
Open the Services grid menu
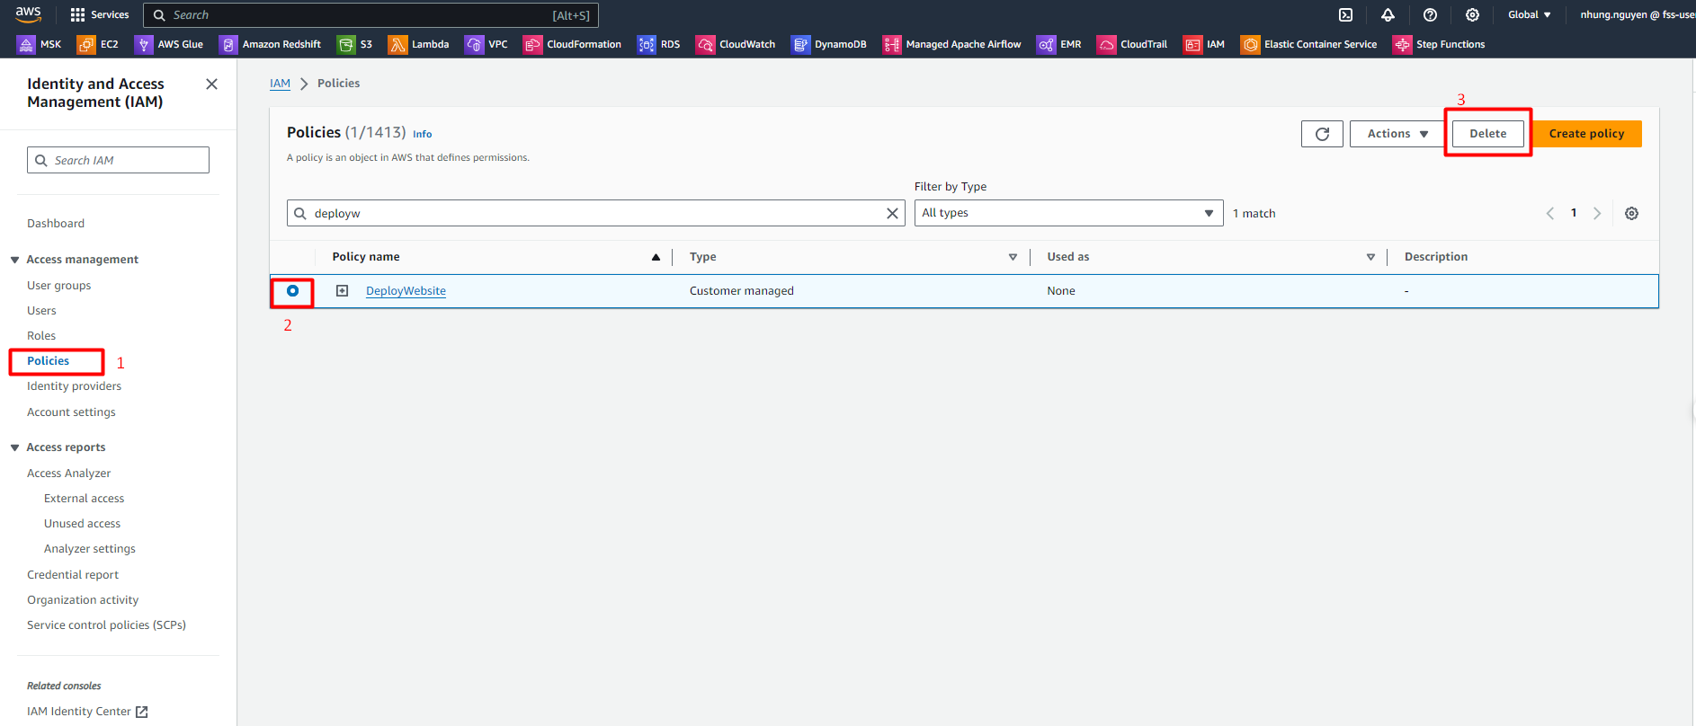point(100,15)
